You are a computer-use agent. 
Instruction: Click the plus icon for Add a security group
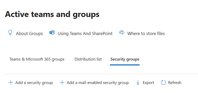click(11, 83)
